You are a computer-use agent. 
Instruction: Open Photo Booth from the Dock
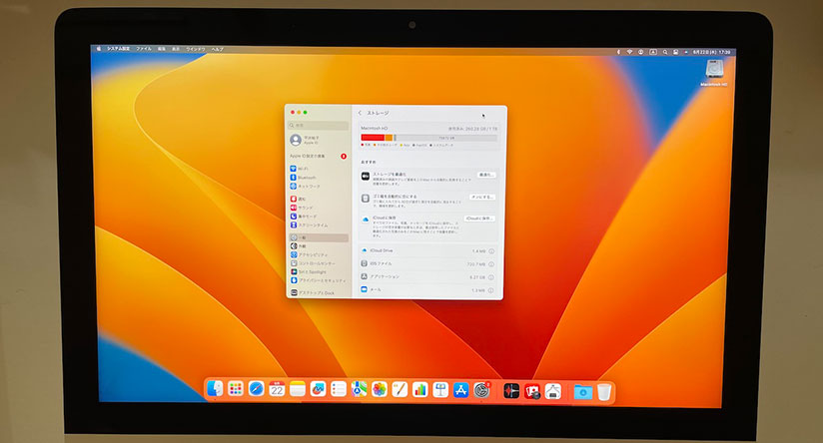(x=532, y=391)
